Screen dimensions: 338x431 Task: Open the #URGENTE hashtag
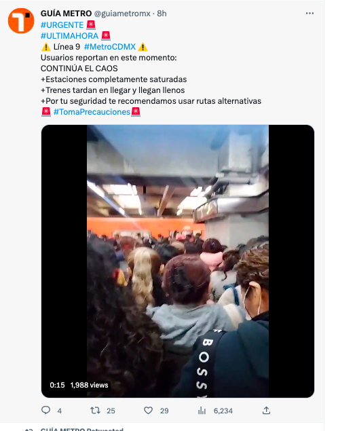tap(62, 25)
